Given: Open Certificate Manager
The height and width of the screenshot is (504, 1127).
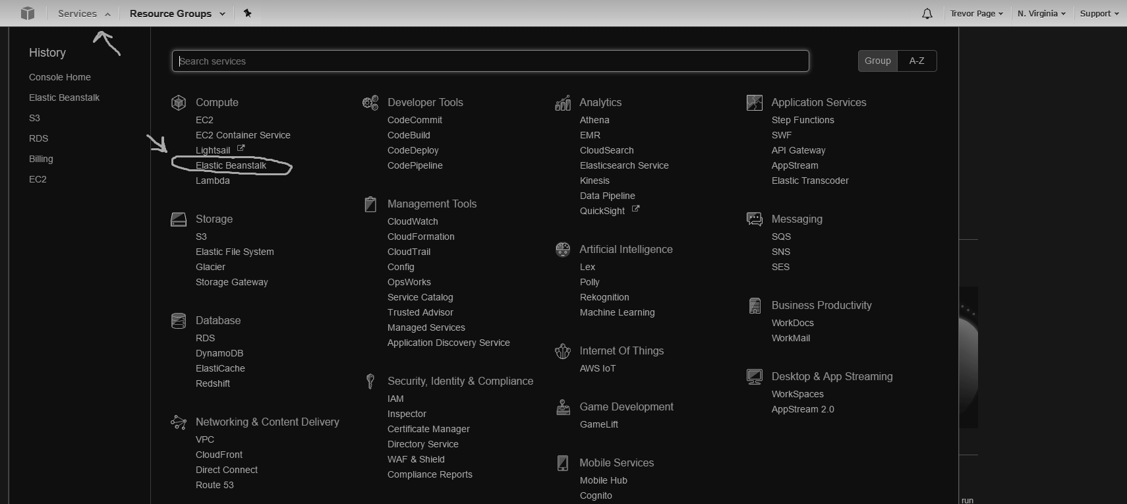Looking at the screenshot, I should point(428,429).
